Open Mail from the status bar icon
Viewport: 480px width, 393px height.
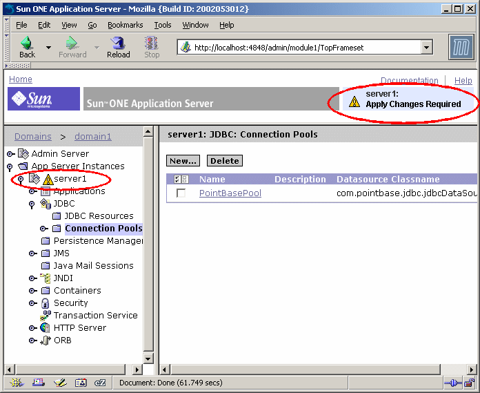point(38,382)
